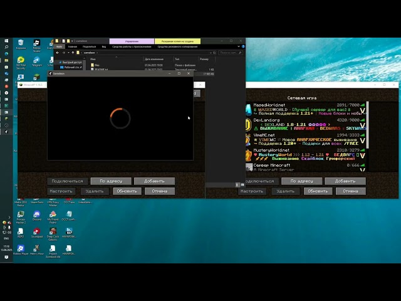Click the File Explorer search box
Screen dimensions: 401x301
coord(230,53)
